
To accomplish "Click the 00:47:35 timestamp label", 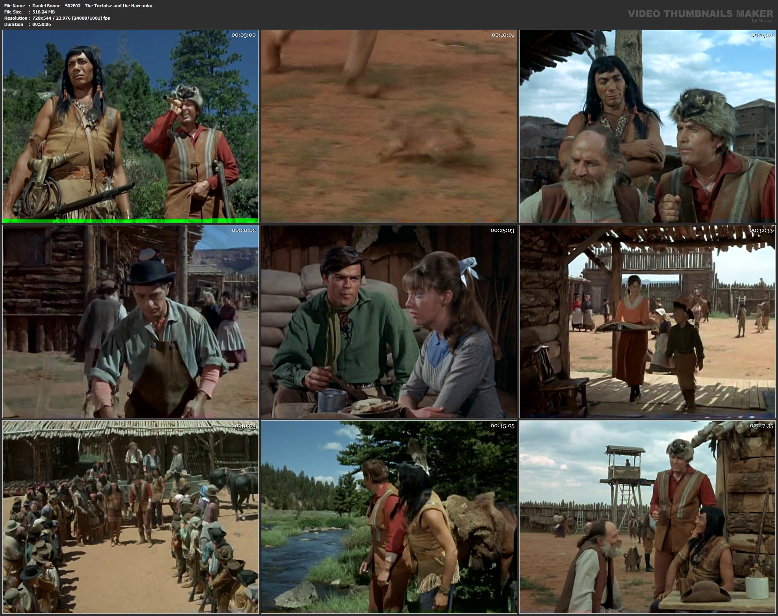I will point(761,426).
